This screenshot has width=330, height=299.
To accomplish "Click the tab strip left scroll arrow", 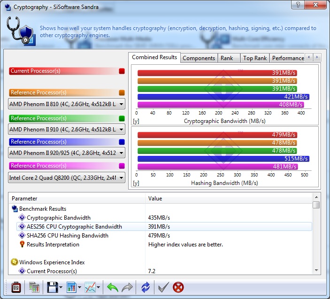I will (x=309, y=57).
